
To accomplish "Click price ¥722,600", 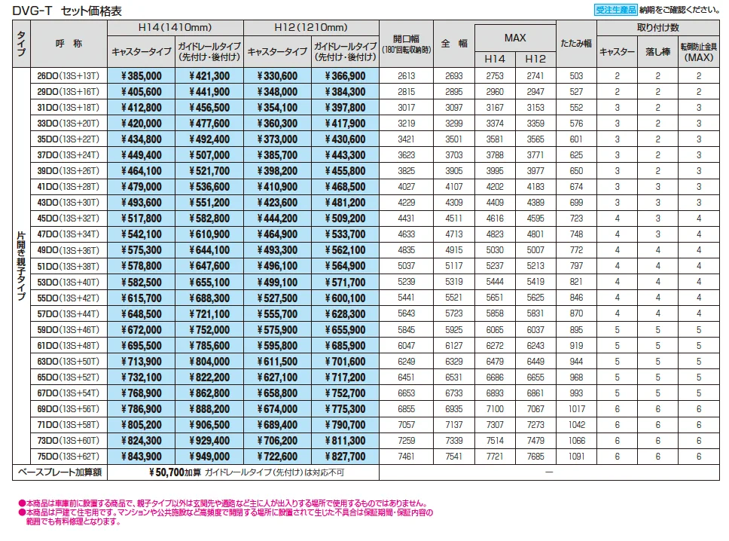I will (277, 457).
